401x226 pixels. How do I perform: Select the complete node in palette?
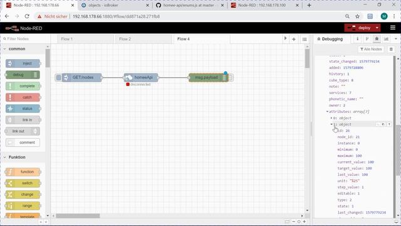coord(23,86)
